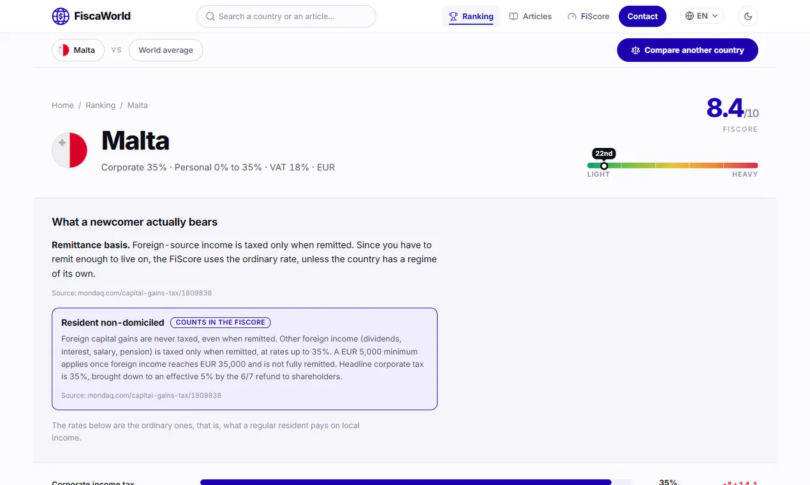Click 'What a newcomer actually bears' heading
This screenshot has height=485, width=810.
pyautogui.click(x=135, y=222)
